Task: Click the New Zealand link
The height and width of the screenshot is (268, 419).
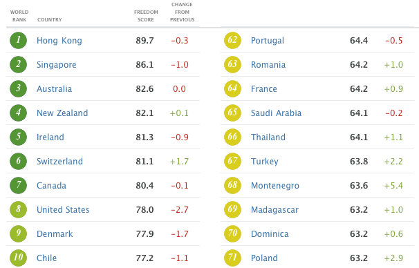Action: tap(62, 113)
